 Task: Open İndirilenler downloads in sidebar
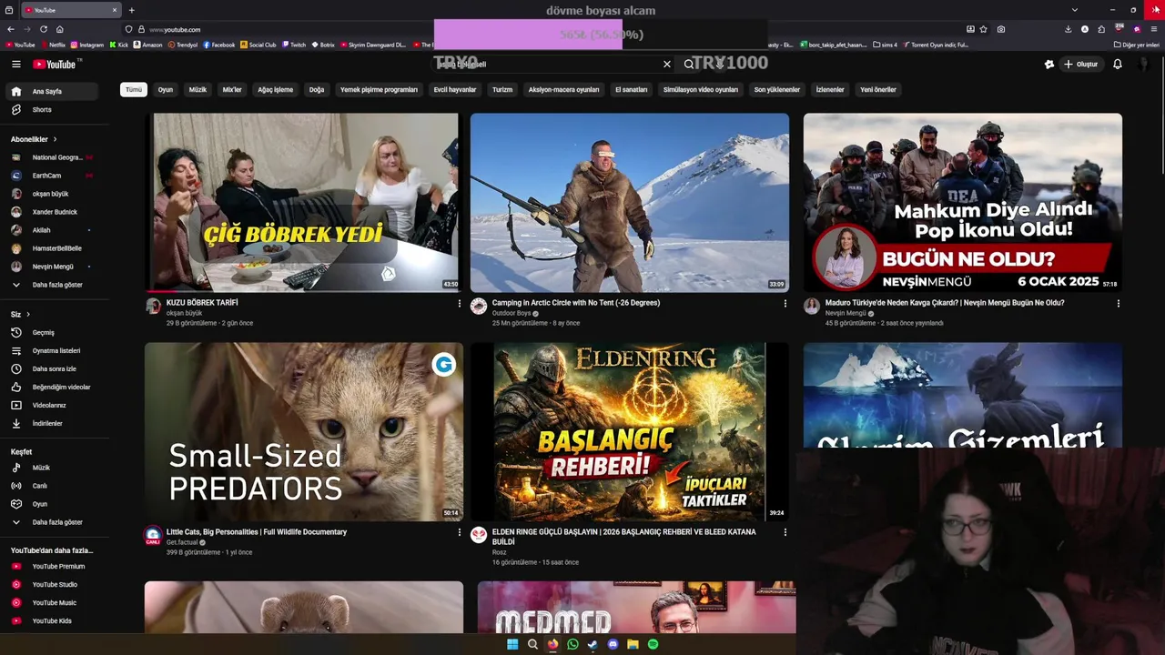tap(53, 424)
